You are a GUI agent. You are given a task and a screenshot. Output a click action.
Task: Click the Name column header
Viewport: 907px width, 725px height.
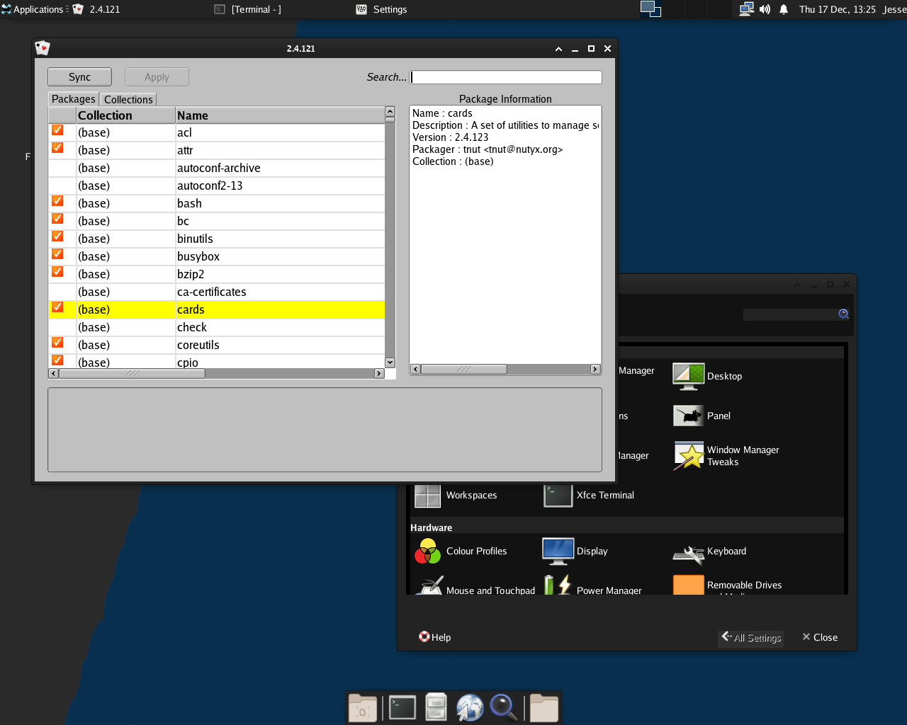(280, 115)
